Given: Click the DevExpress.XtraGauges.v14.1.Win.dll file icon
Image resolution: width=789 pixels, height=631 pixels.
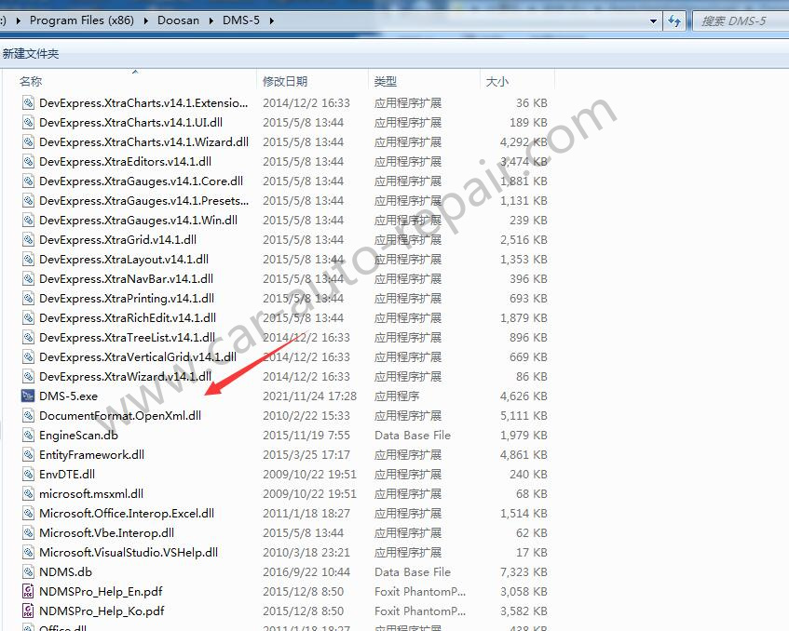Looking at the screenshot, I should 28,220.
